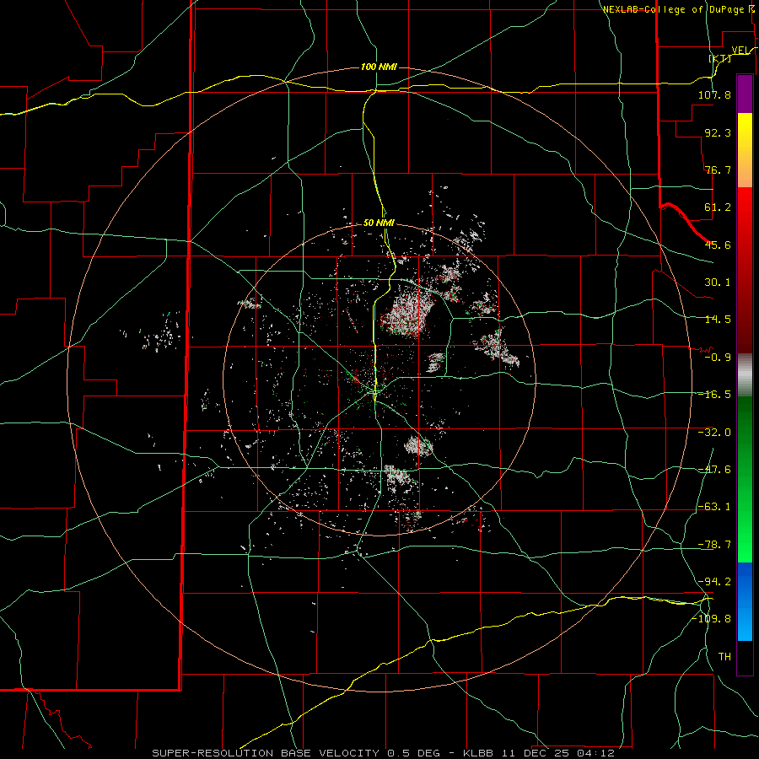Click the blue segment of the color bar
Image resolution: width=759 pixels, height=759 pixels.
click(x=745, y=601)
